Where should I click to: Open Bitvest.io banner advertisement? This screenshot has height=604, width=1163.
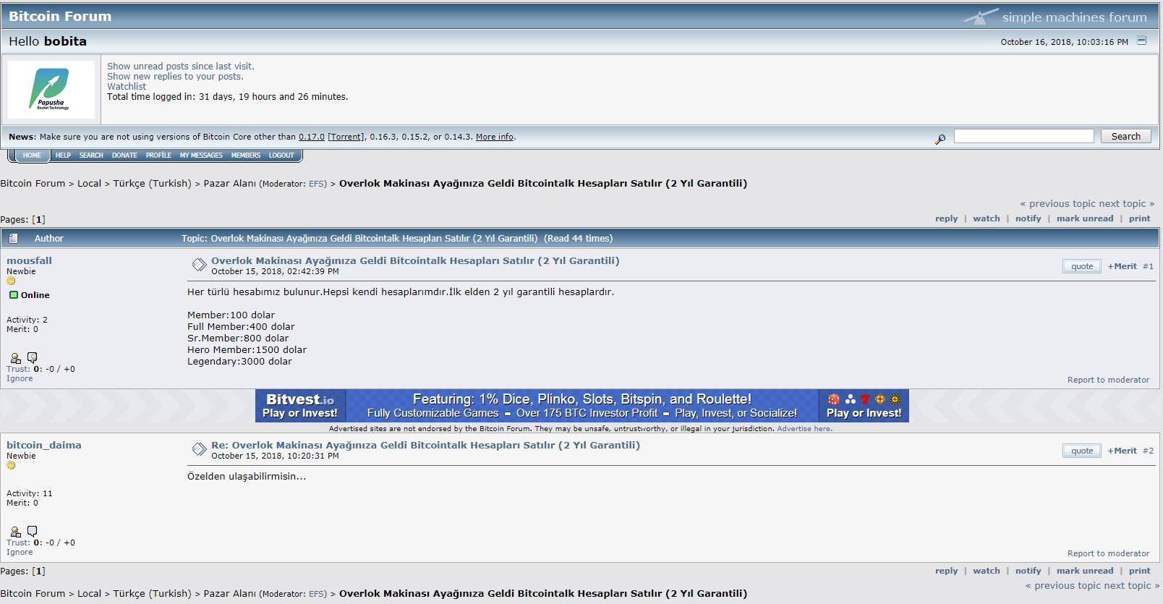pos(582,406)
